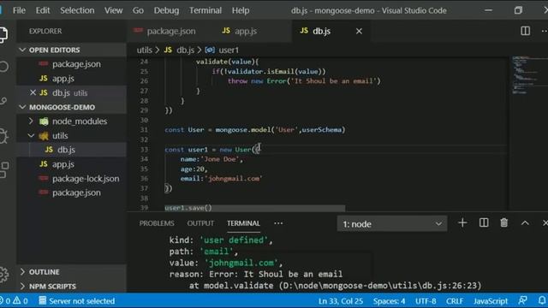
Task: Open the File menu
Action: 19,10
